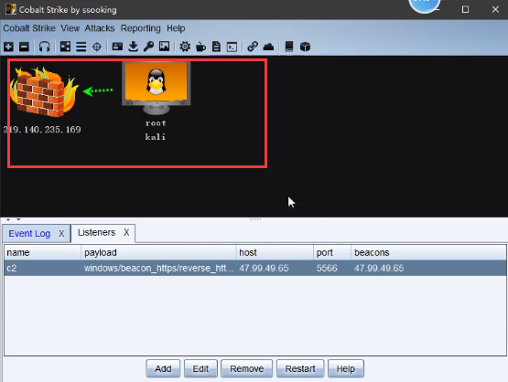508x382 pixels.
Task: Click the 5566 port cell
Action: (x=332, y=268)
